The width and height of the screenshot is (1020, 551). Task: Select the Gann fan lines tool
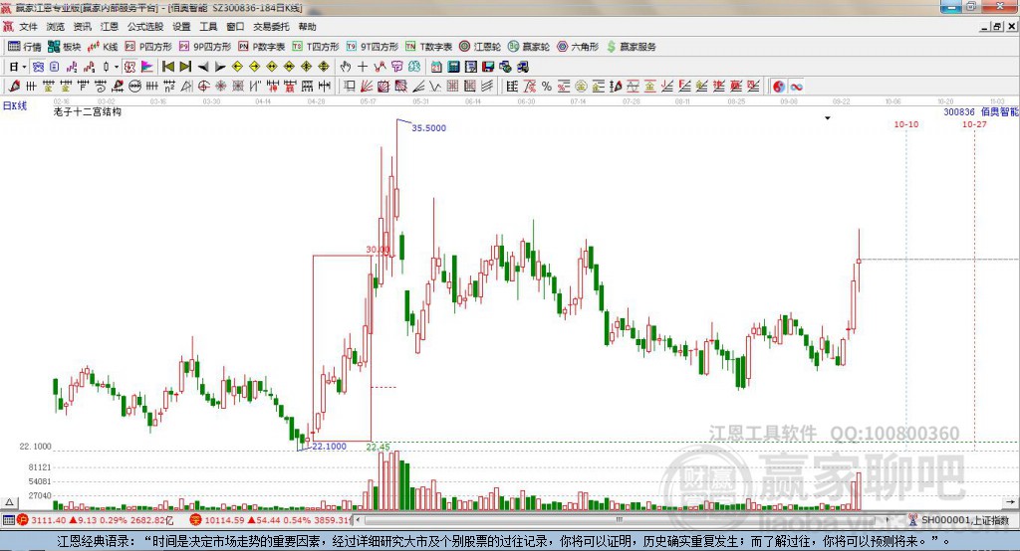pyautogui.click(x=367, y=87)
